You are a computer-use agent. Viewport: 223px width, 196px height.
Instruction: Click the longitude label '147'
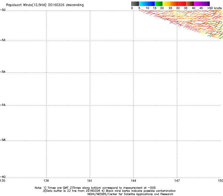177,181
